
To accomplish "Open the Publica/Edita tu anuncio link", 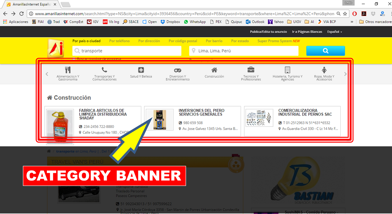I will coord(268,32).
